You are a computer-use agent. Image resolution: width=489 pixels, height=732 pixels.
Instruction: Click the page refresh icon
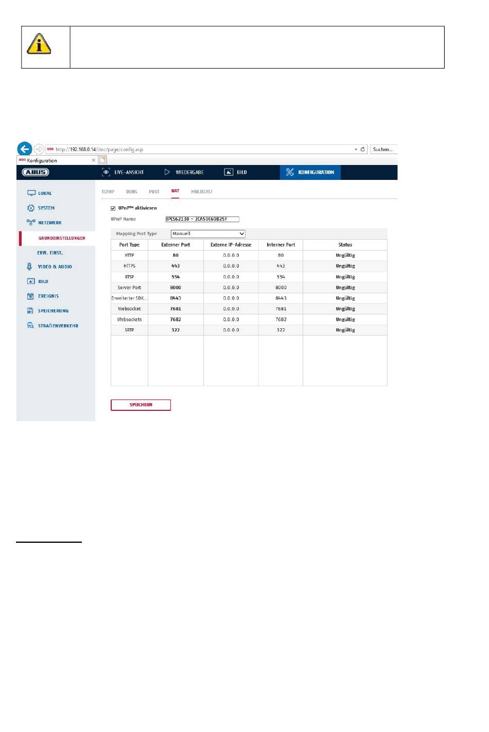tap(362, 149)
